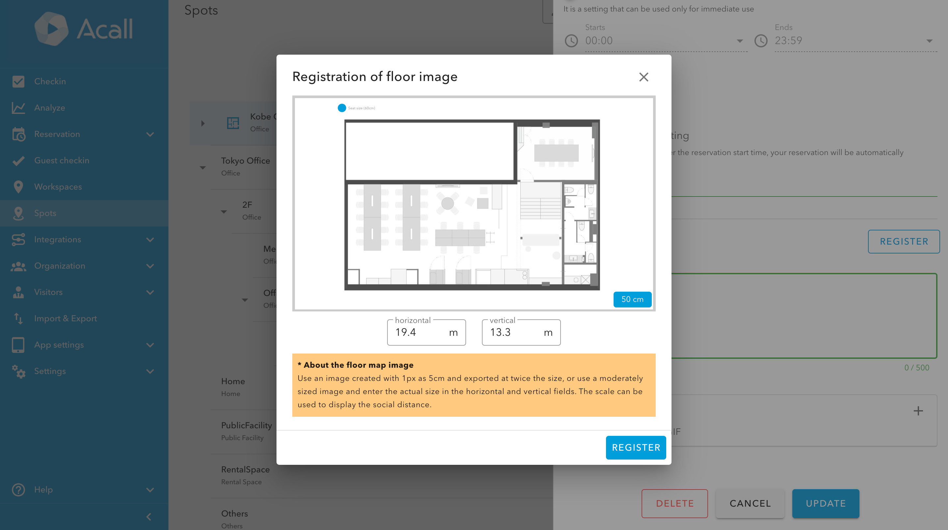Open Workspaces pin icon

point(18,187)
